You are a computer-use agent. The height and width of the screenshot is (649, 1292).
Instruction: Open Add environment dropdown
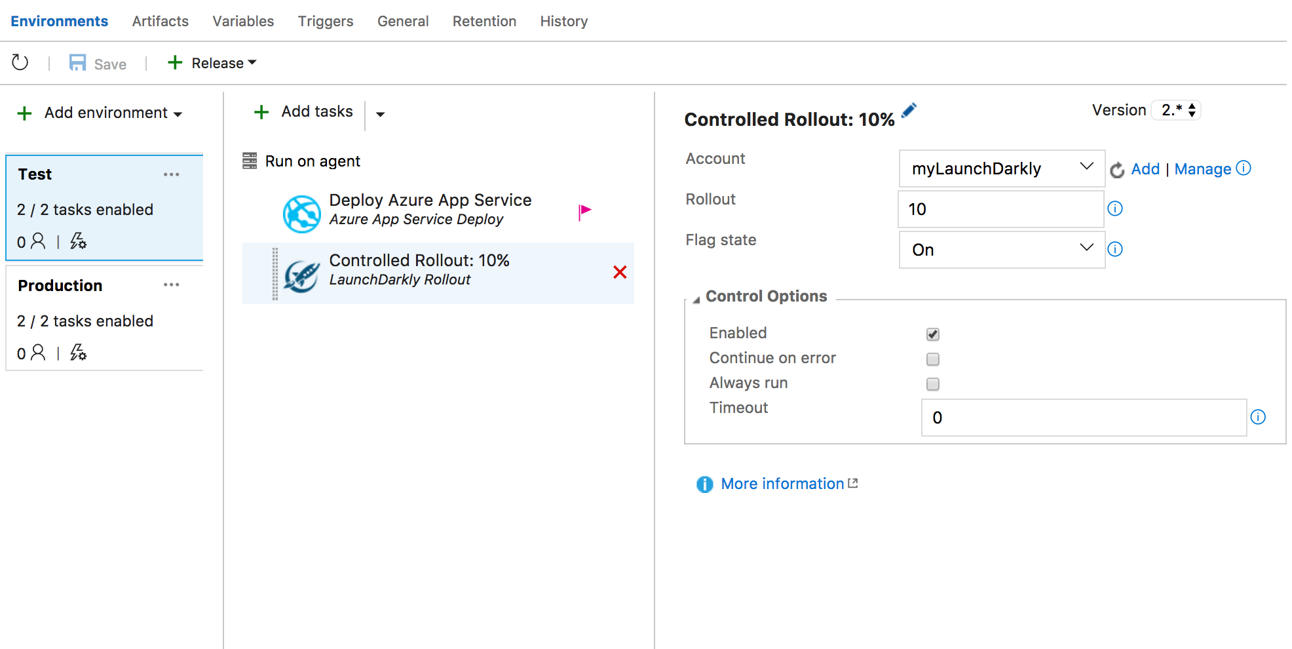(x=178, y=114)
